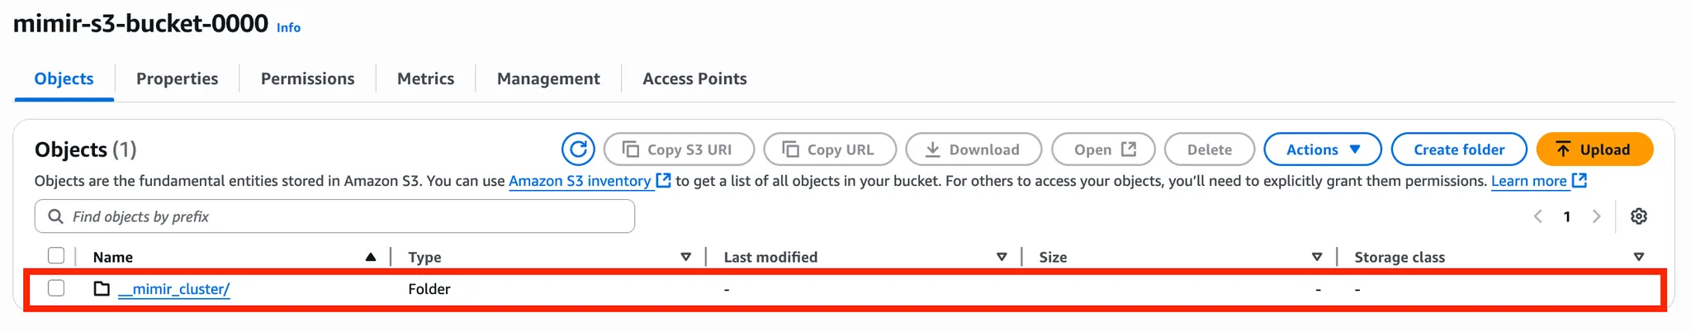The height and width of the screenshot is (332, 1691).
Task: Click external link icon after Learn more
Action: point(1580,181)
